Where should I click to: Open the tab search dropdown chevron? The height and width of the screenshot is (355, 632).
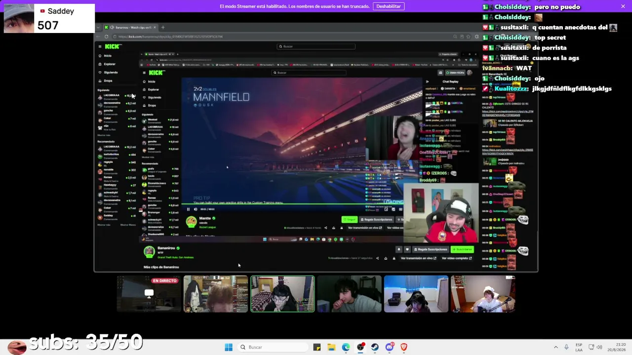click(98, 28)
